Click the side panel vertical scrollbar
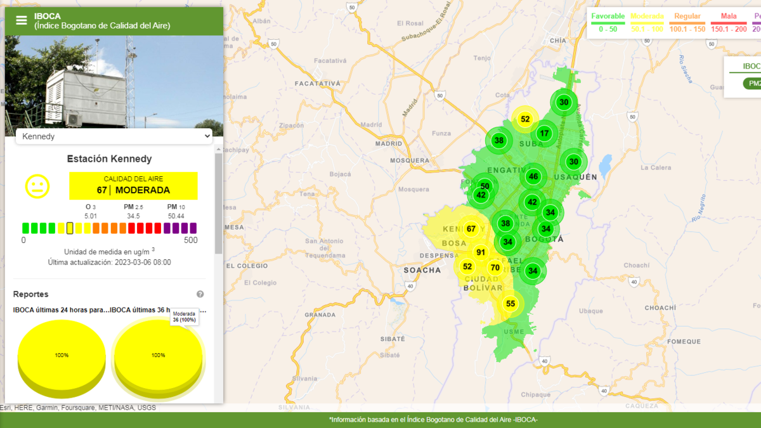 click(219, 203)
